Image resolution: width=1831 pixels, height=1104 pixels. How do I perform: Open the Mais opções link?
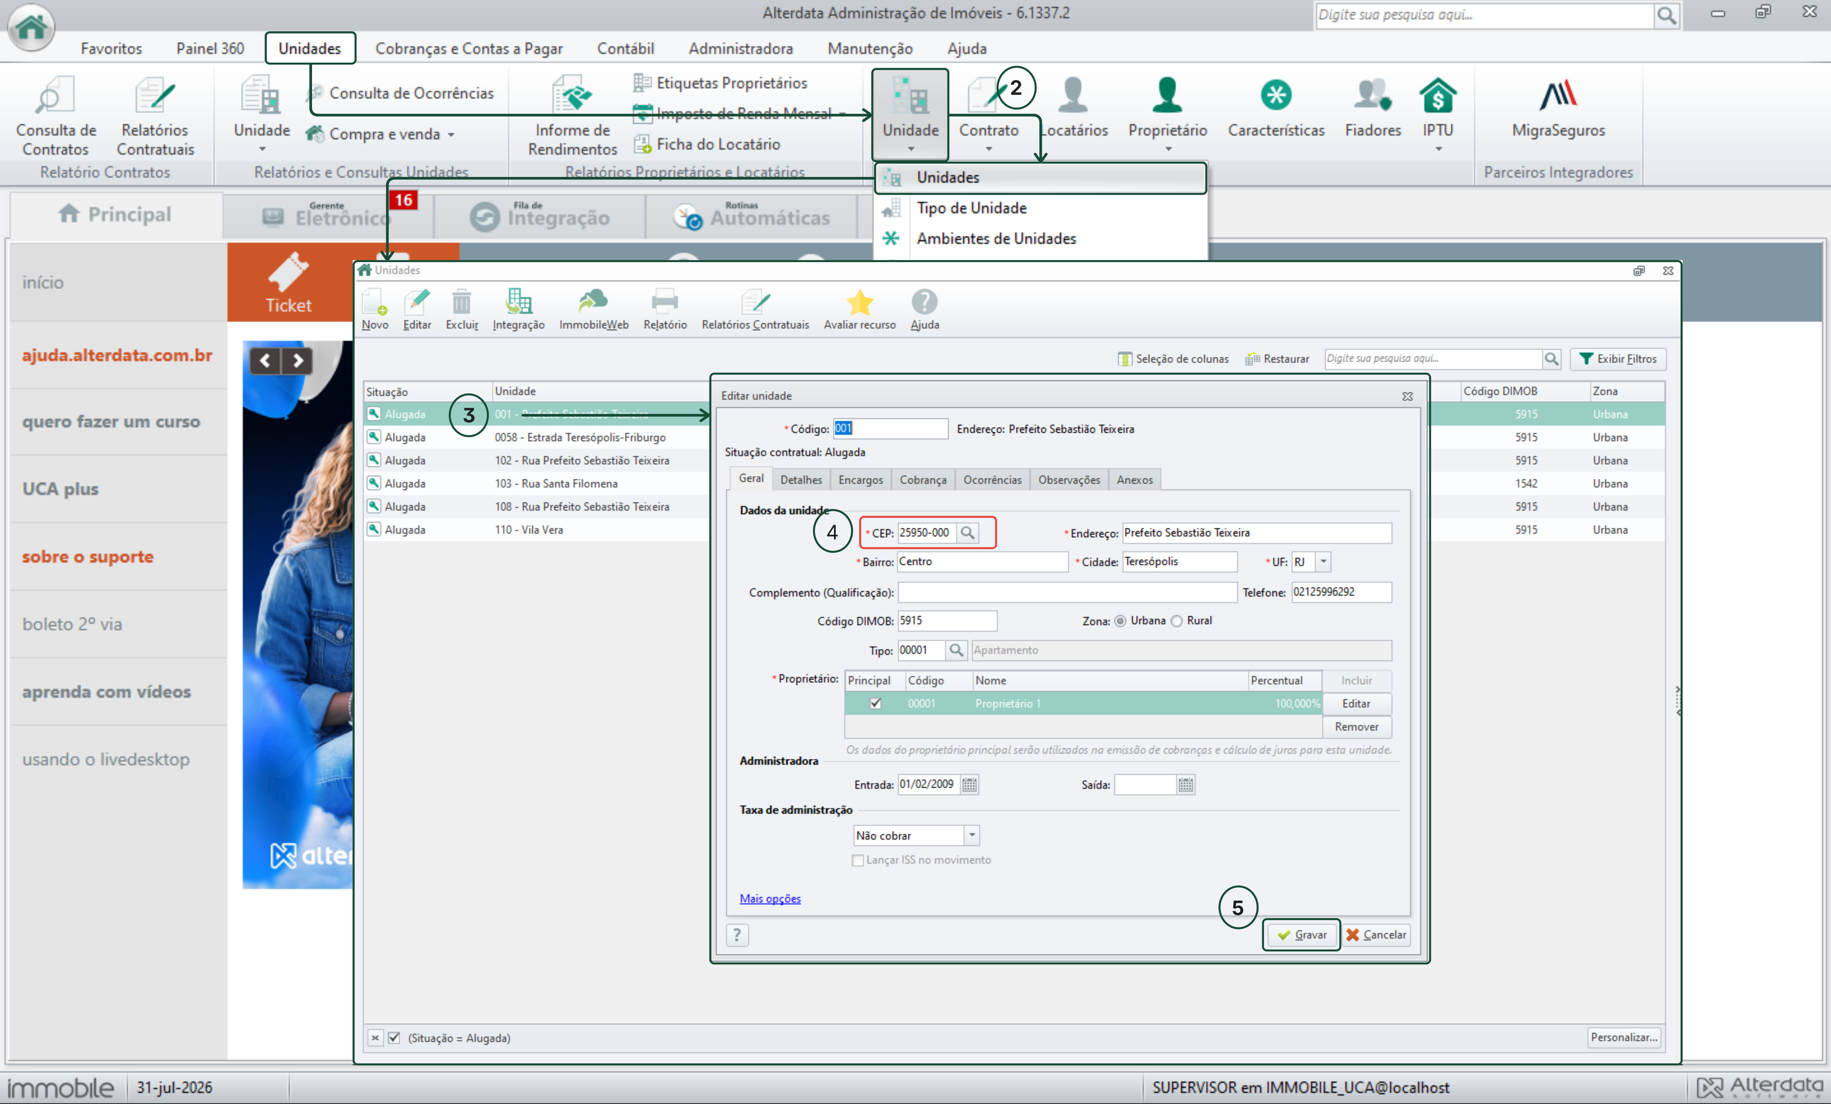[770, 899]
